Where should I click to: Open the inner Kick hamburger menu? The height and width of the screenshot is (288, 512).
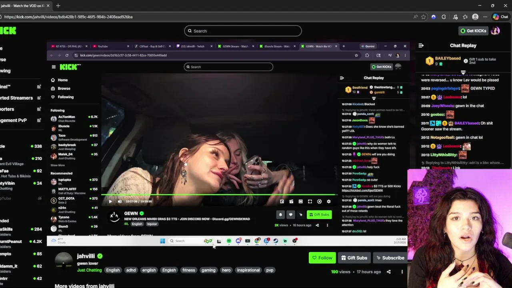(53, 67)
